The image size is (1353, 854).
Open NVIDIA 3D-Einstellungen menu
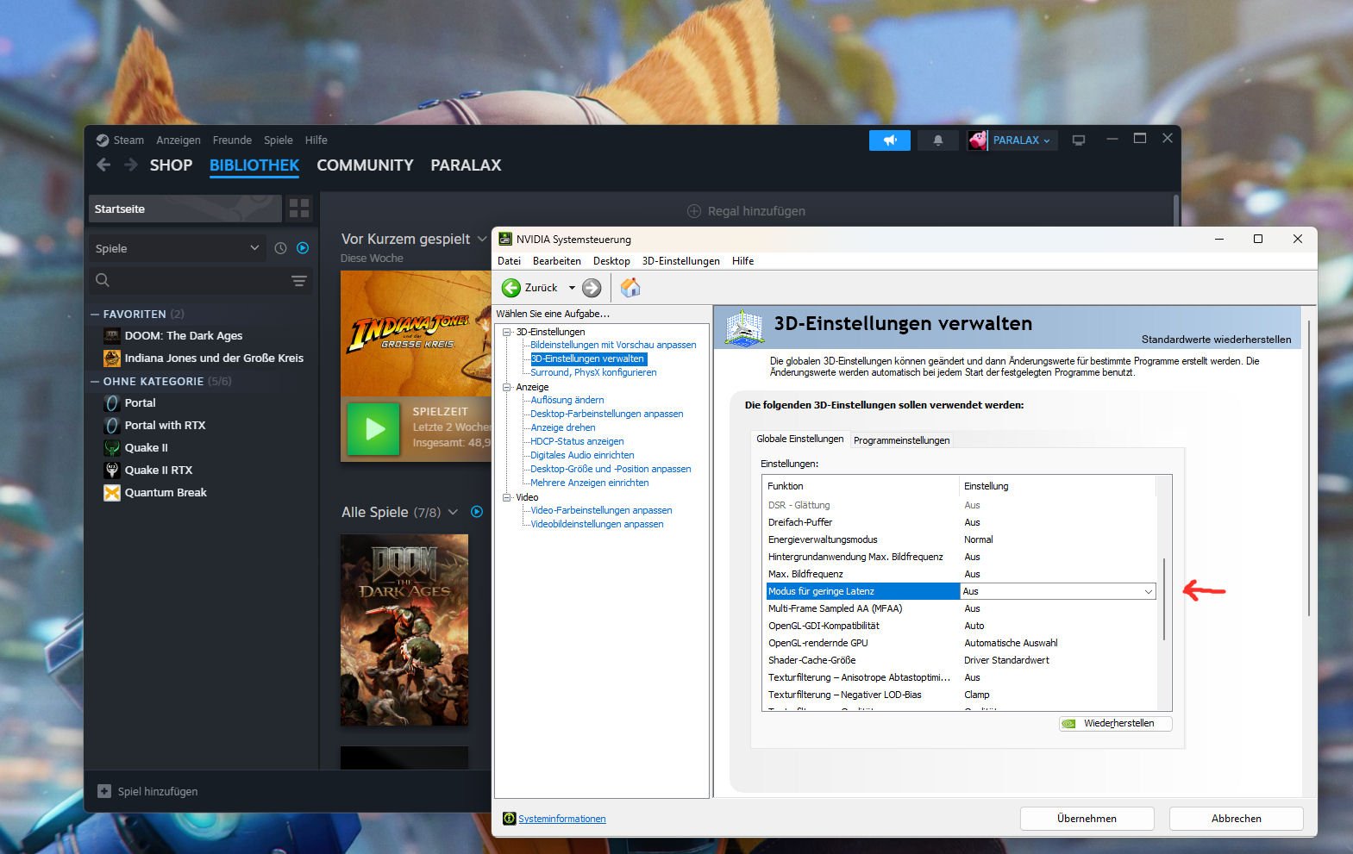(680, 261)
